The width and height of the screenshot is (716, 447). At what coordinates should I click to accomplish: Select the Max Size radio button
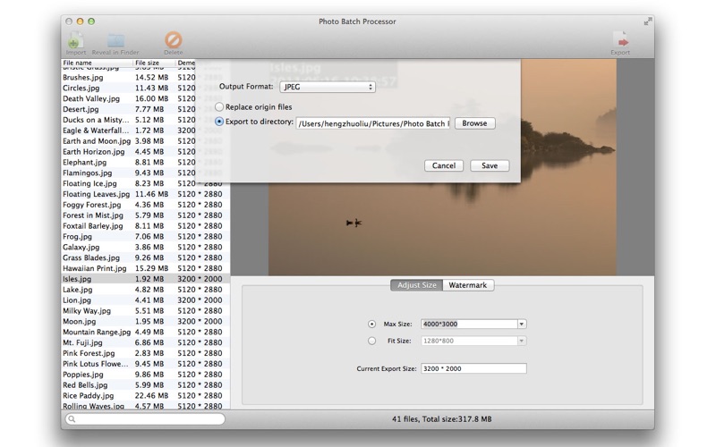tap(371, 324)
